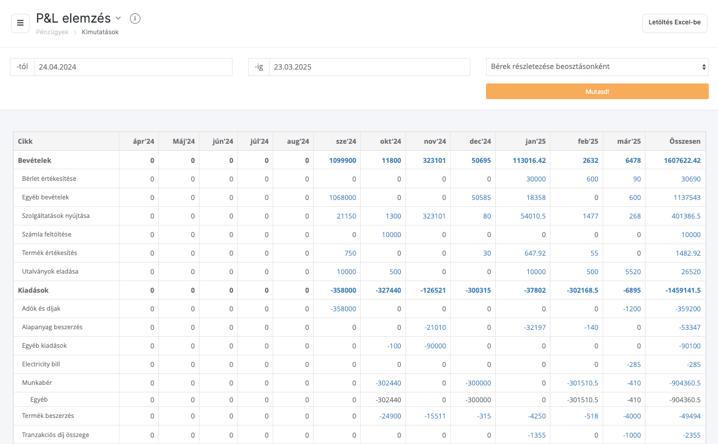Click Letöltés Excel-be button
The image size is (718, 444).
click(x=675, y=23)
